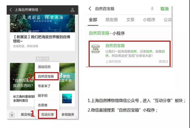Viewport: 190px width, 128px height.
Task: Open the 互动分享 bottom menu
Action: pos(48,114)
